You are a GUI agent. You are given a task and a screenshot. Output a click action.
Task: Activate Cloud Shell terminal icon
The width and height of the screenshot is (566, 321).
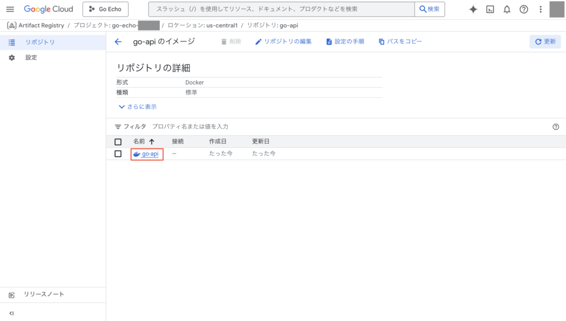point(490,9)
